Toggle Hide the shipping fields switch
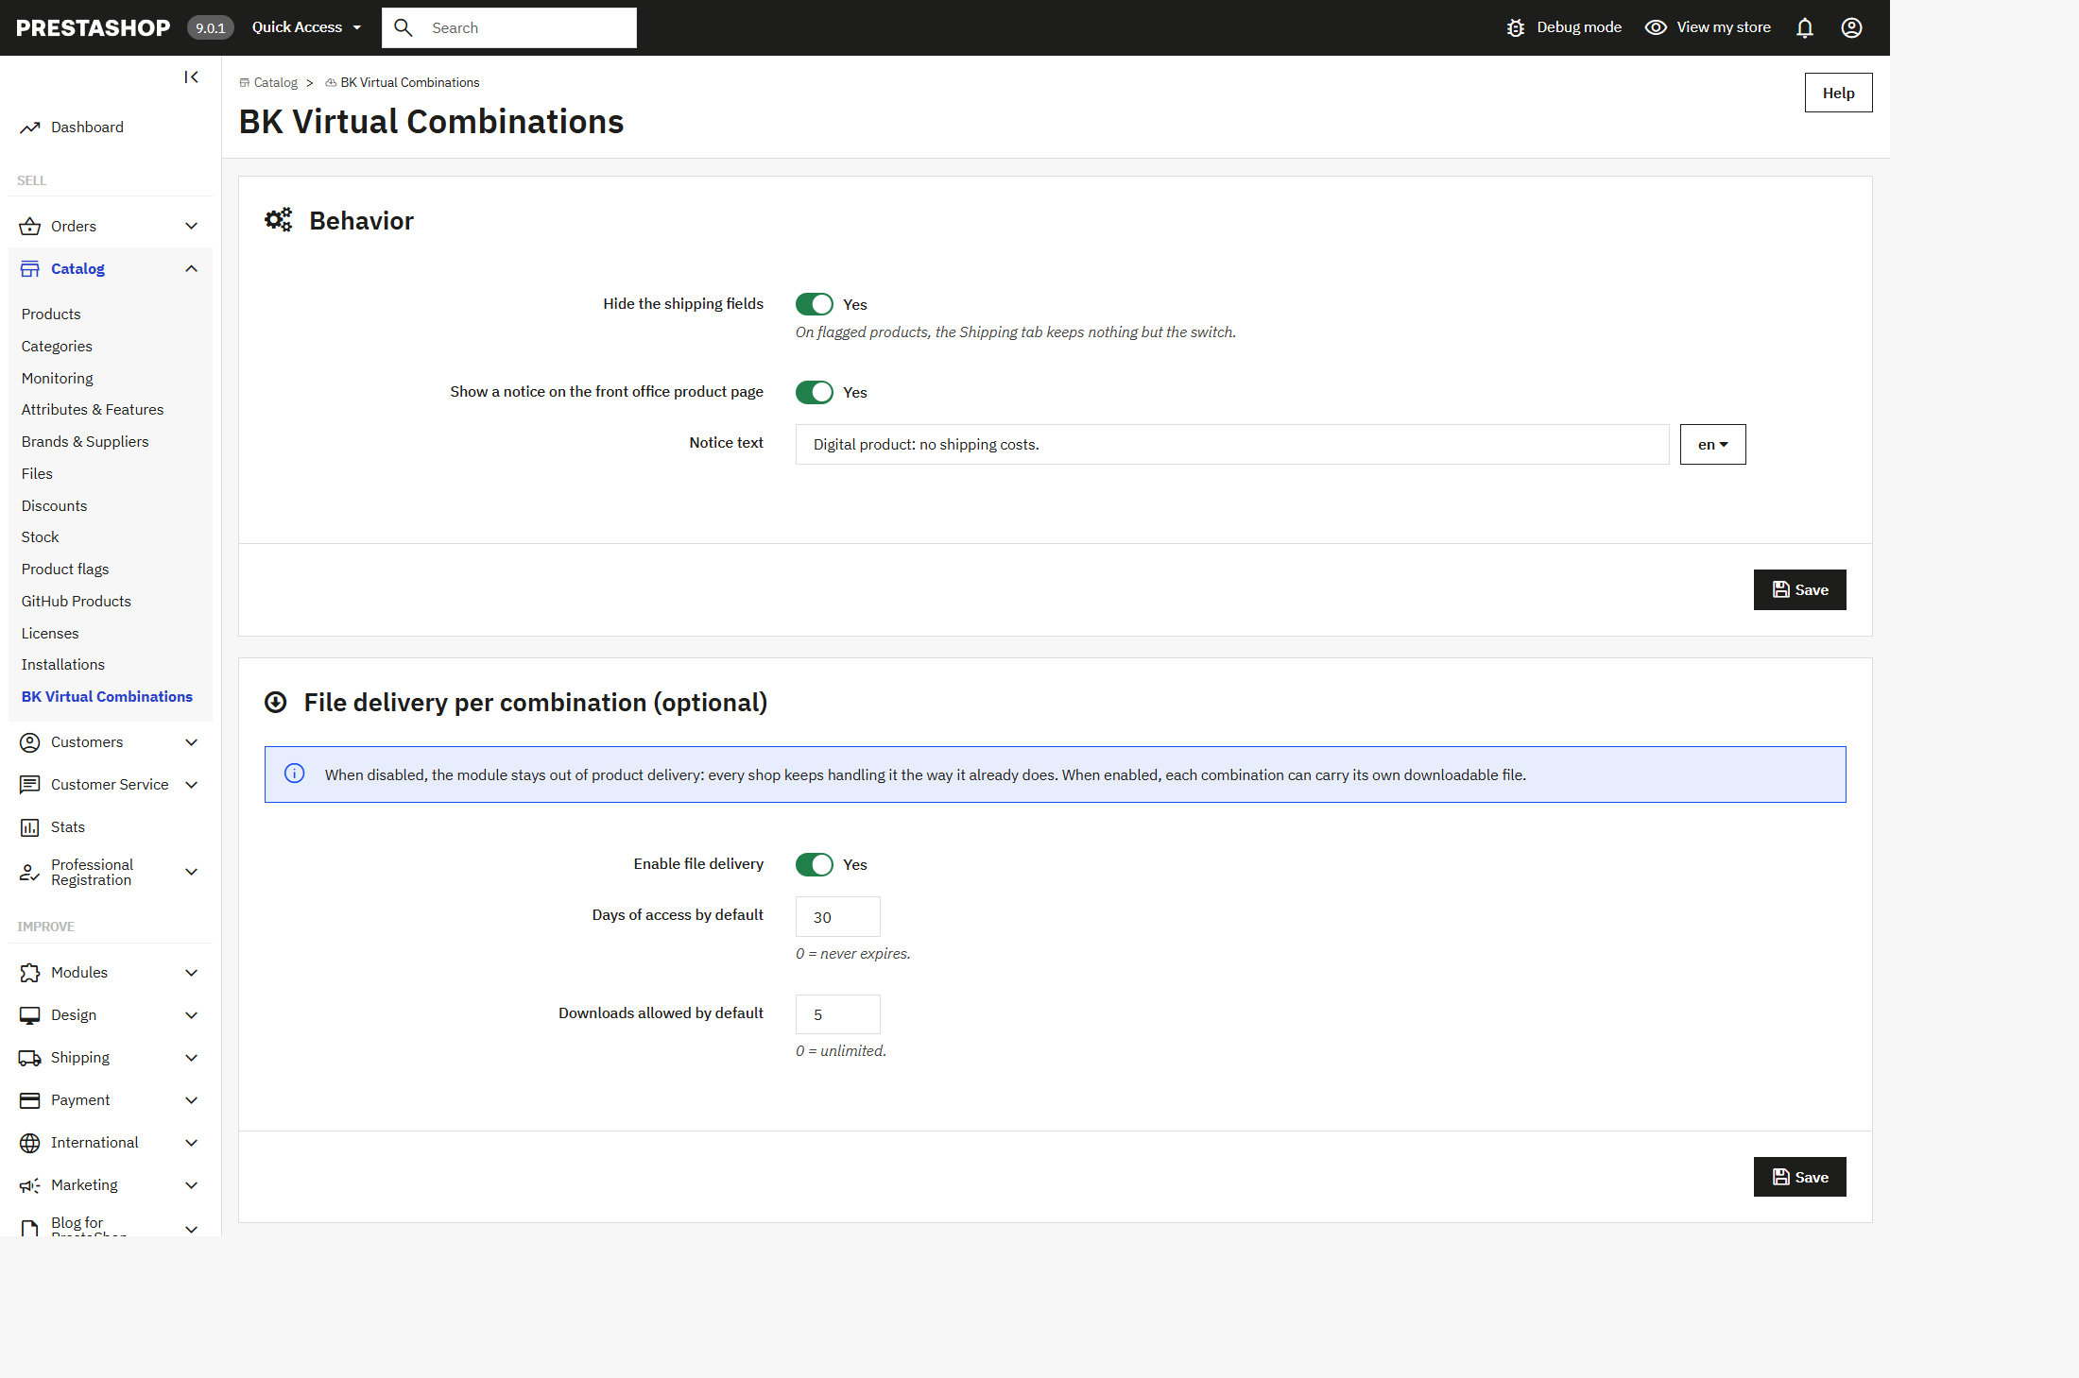This screenshot has width=2079, height=1378. [x=814, y=304]
